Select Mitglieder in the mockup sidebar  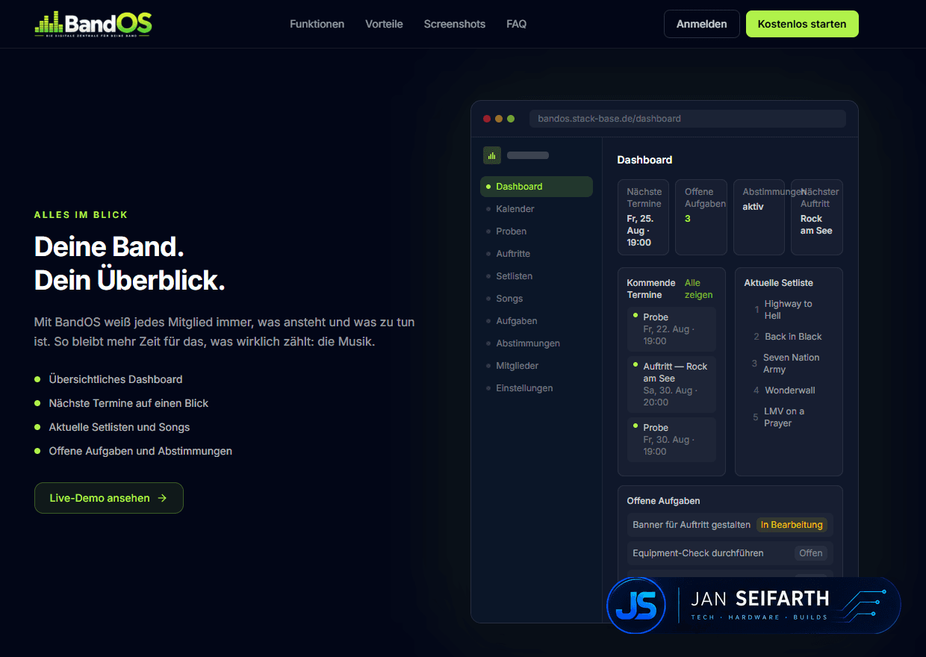536,366
